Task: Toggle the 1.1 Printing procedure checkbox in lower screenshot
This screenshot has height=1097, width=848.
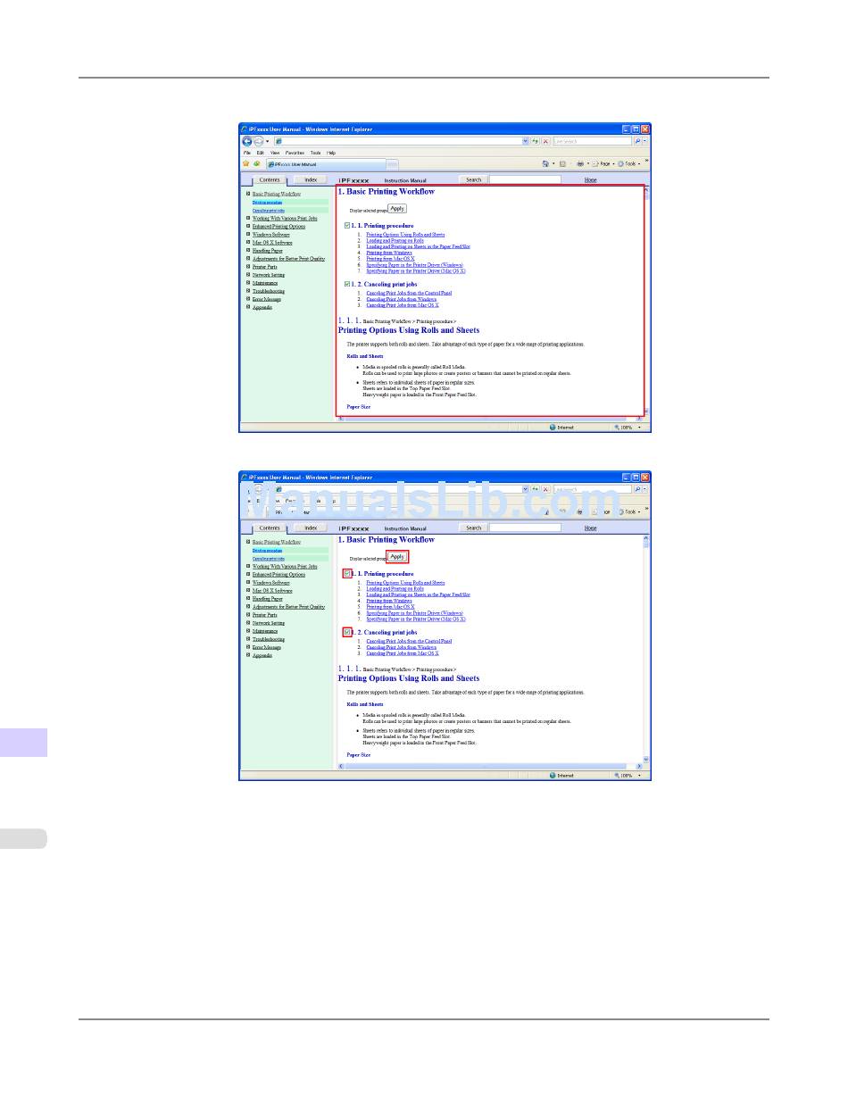Action: [x=347, y=574]
